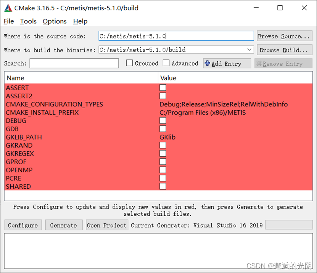
Task: Open the build directory path dropdown
Action: point(250,50)
